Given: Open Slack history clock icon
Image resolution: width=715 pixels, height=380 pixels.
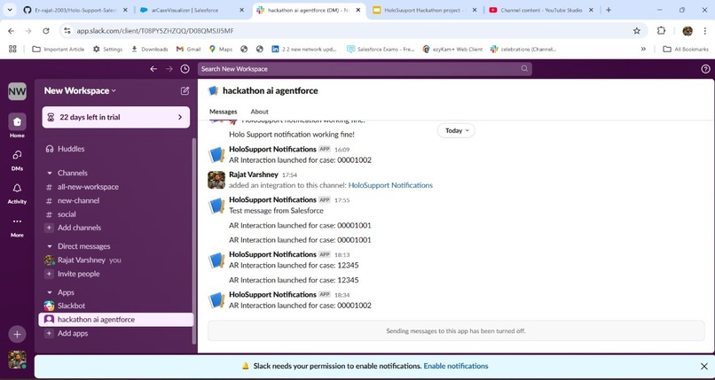Looking at the screenshot, I should coord(185,69).
